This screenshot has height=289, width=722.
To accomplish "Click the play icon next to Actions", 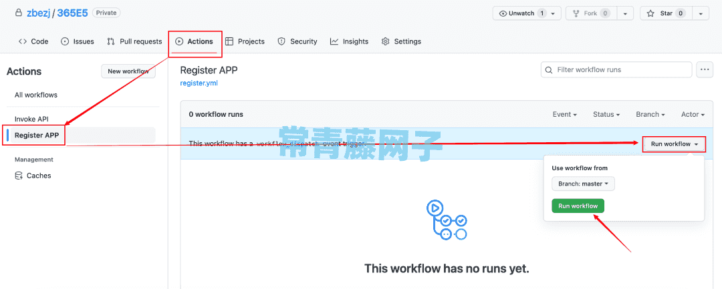I will [x=179, y=41].
